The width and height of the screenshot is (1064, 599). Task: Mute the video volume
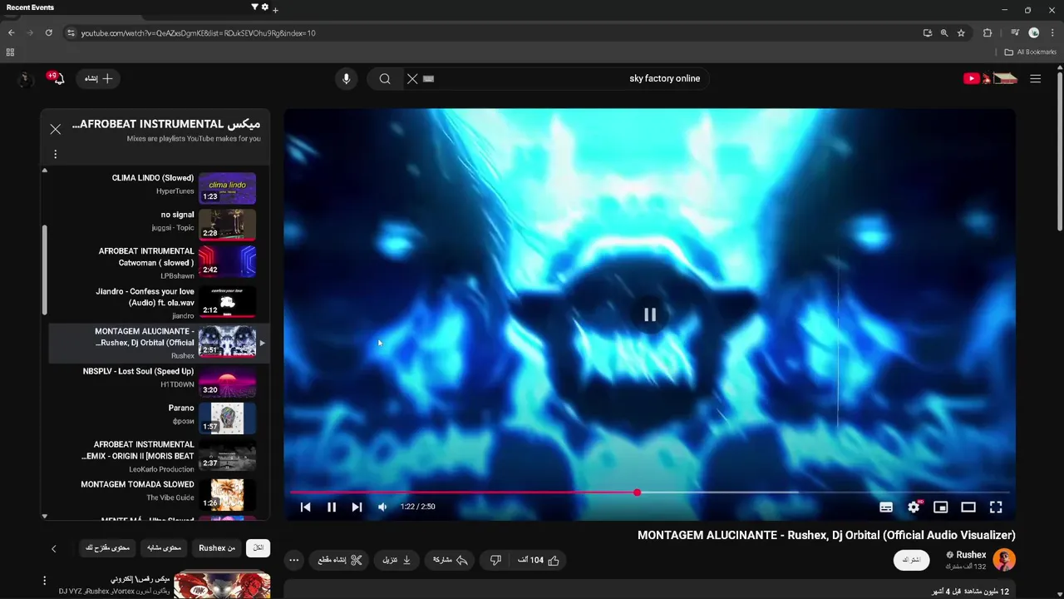tap(382, 507)
